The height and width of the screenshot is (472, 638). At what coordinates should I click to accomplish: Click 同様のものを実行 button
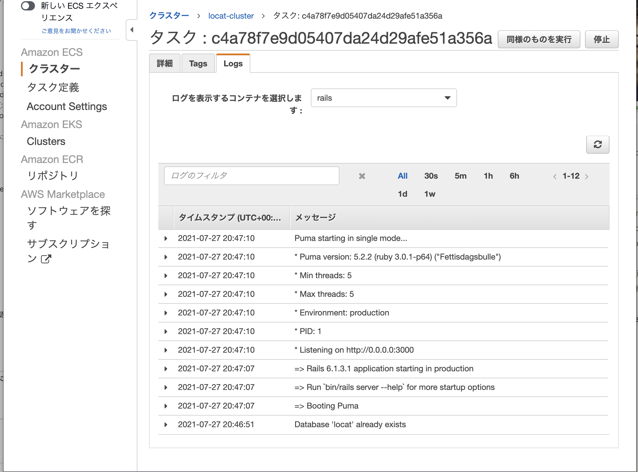(539, 39)
